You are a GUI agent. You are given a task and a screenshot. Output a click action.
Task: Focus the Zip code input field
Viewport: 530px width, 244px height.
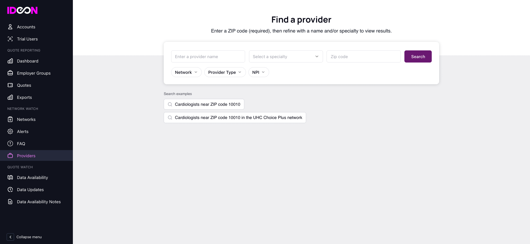(x=364, y=56)
